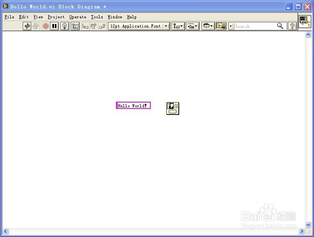314x237 pixels.
Task: Click the Abort Execution stop button
Action: tap(46, 26)
